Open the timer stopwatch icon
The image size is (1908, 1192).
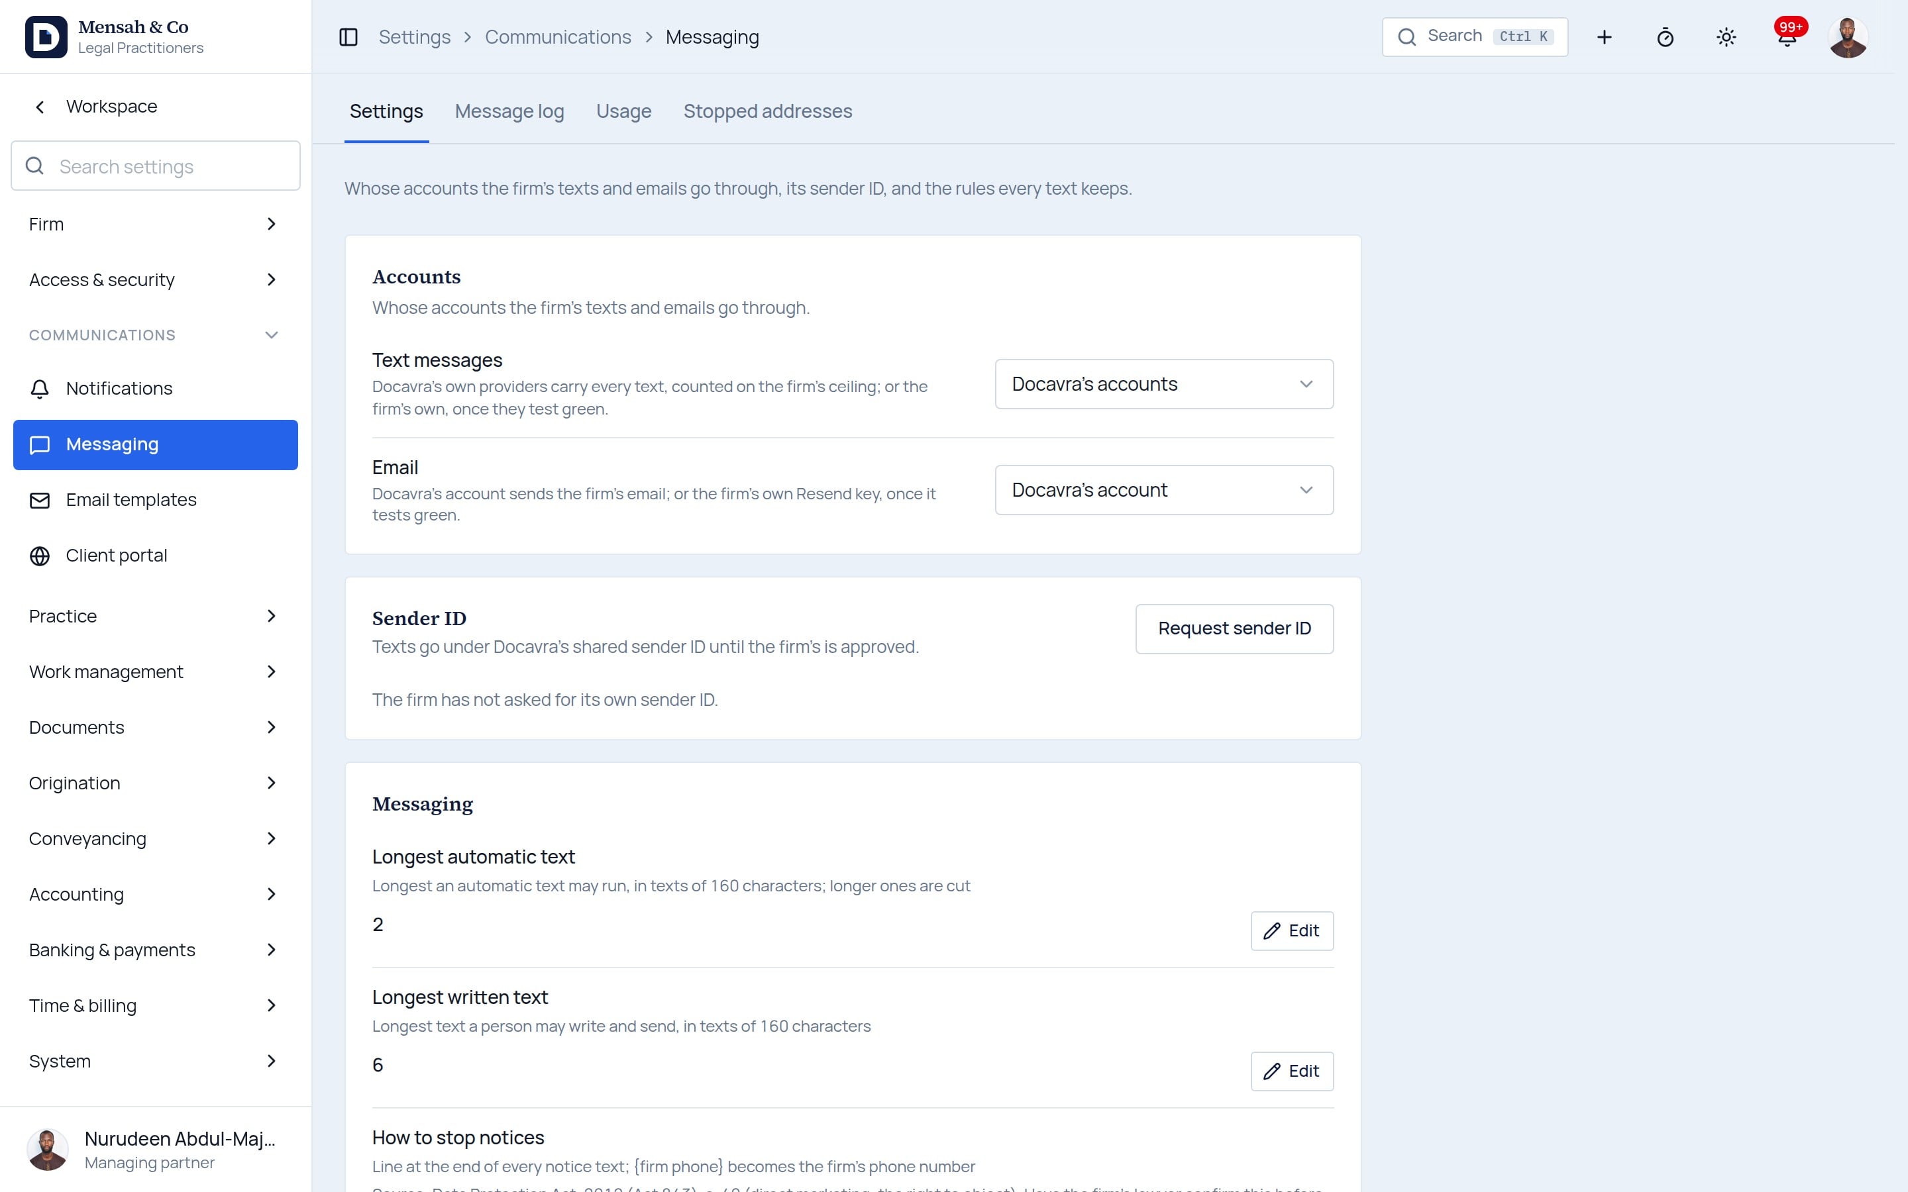point(1664,37)
